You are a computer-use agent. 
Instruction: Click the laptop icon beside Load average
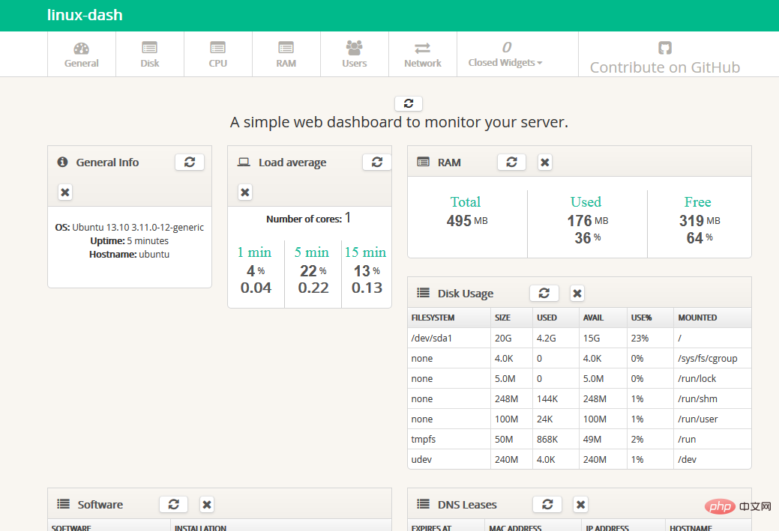(244, 162)
